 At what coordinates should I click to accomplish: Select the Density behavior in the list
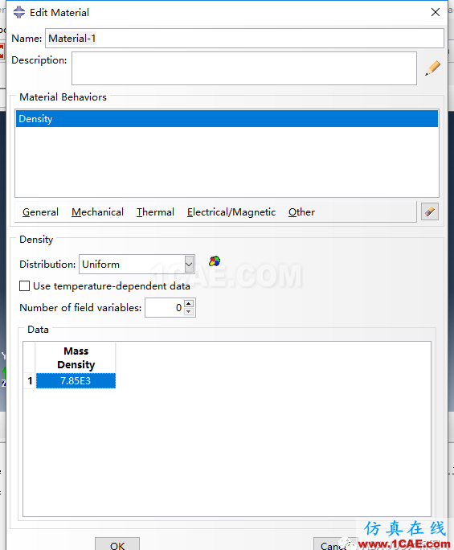(227, 118)
